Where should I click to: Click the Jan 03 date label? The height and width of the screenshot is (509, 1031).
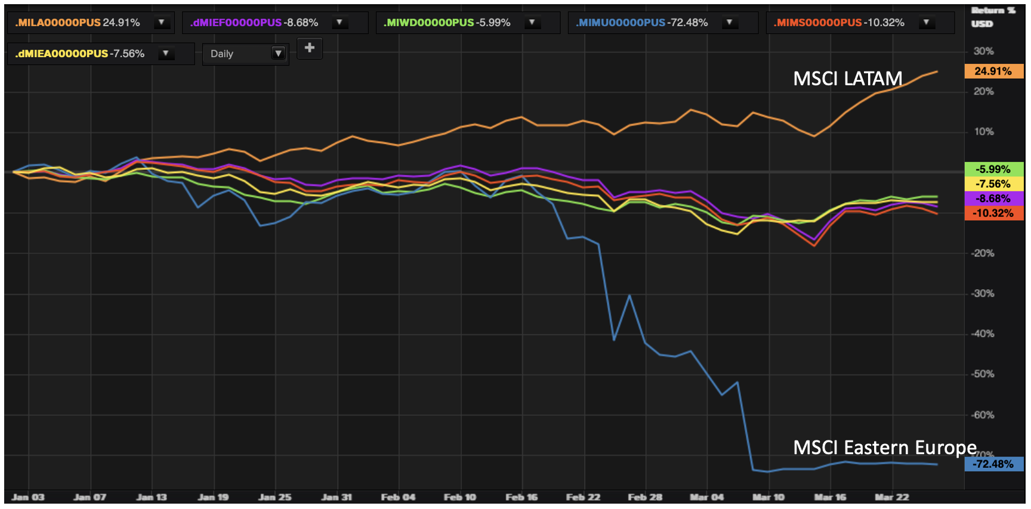pos(28,497)
